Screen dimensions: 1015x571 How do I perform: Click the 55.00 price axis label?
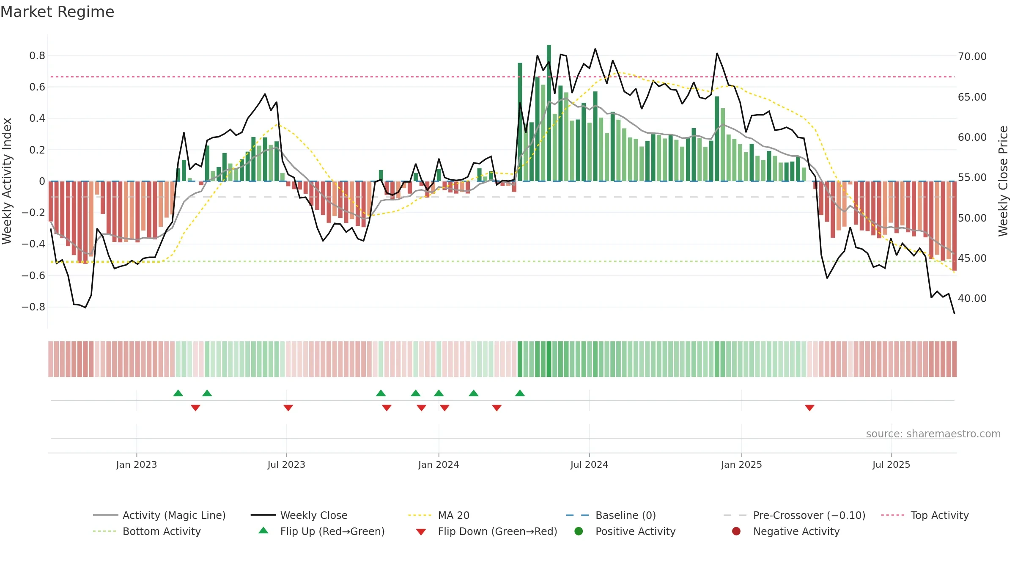pos(972,177)
